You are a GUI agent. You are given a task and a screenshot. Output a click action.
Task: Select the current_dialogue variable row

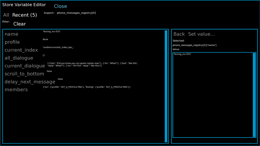pos(25,66)
